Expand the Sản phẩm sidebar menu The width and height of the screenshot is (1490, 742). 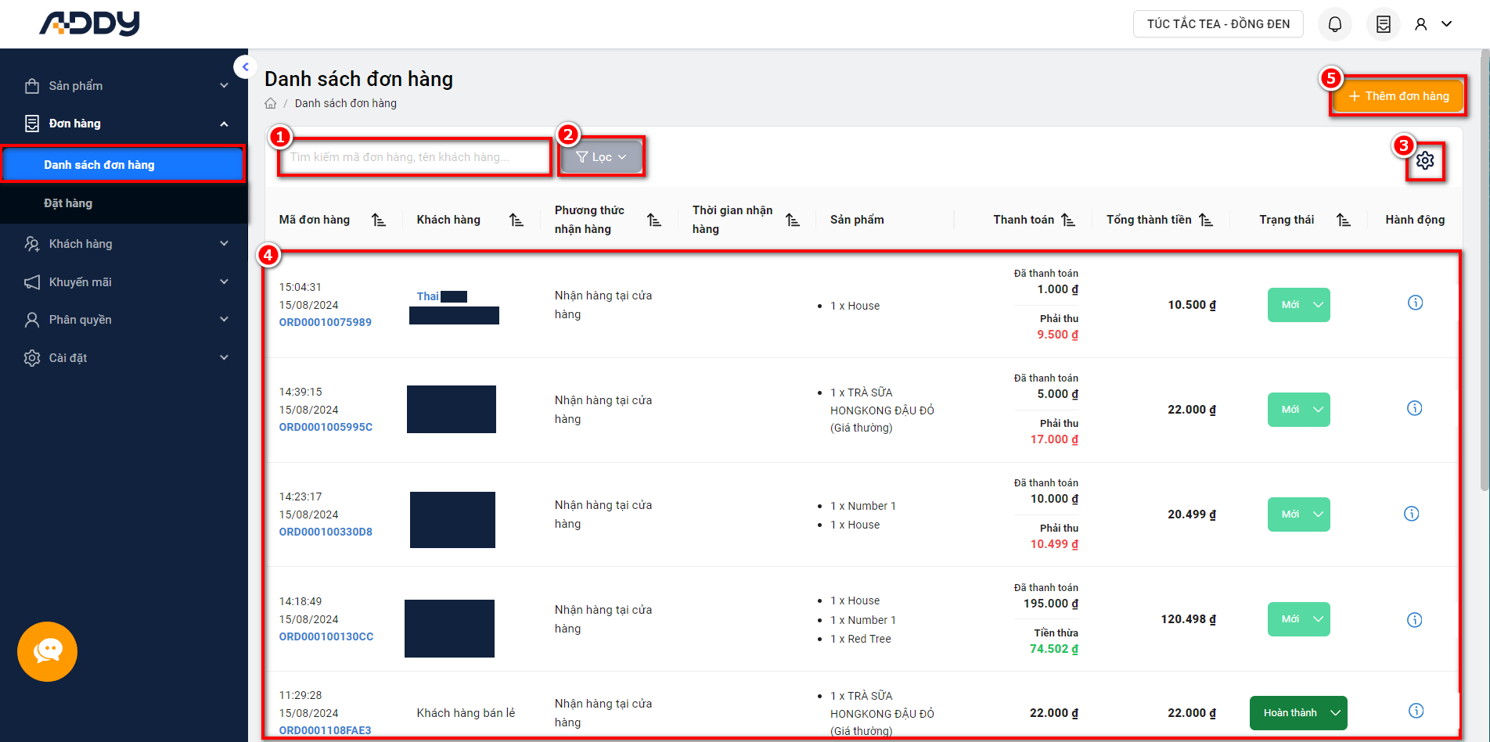point(125,86)
